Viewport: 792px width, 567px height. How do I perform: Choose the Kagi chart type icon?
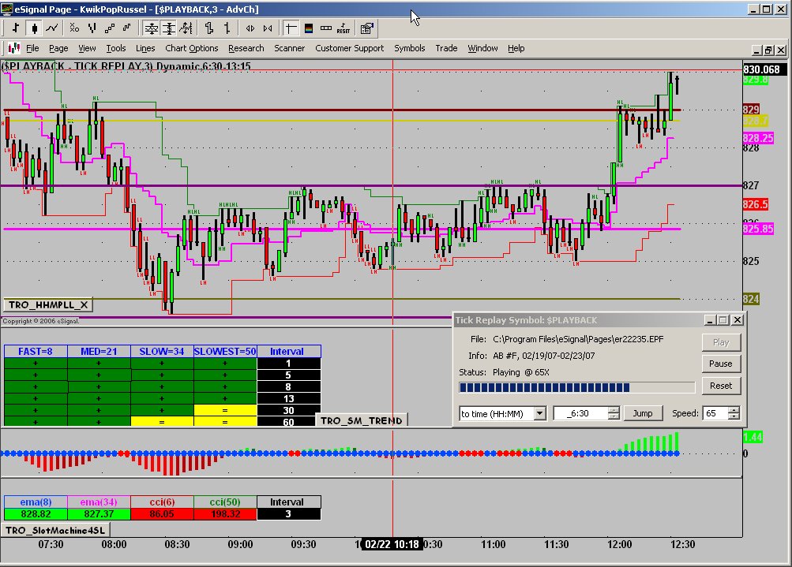coord(92,28)
